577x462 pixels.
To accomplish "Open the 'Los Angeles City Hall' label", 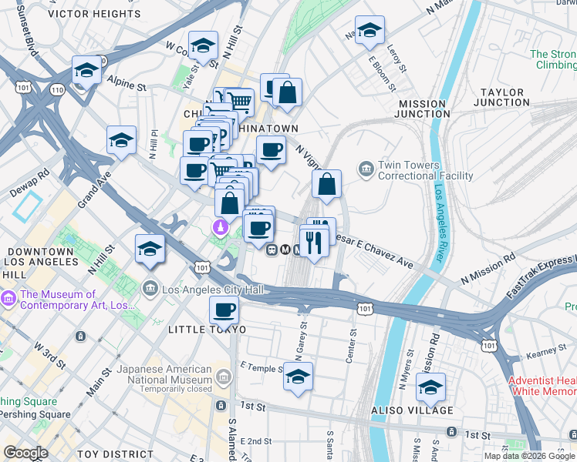I will tap(213, 290).
